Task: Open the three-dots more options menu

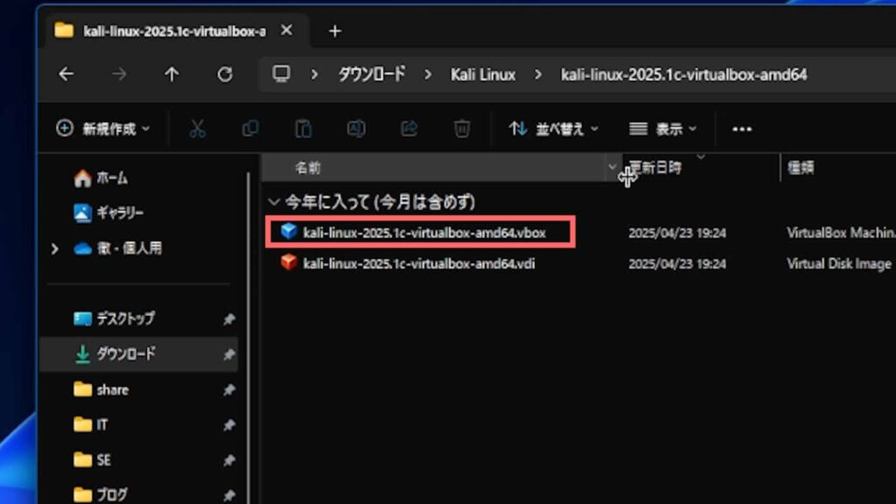Action: [x=742, y=129]
